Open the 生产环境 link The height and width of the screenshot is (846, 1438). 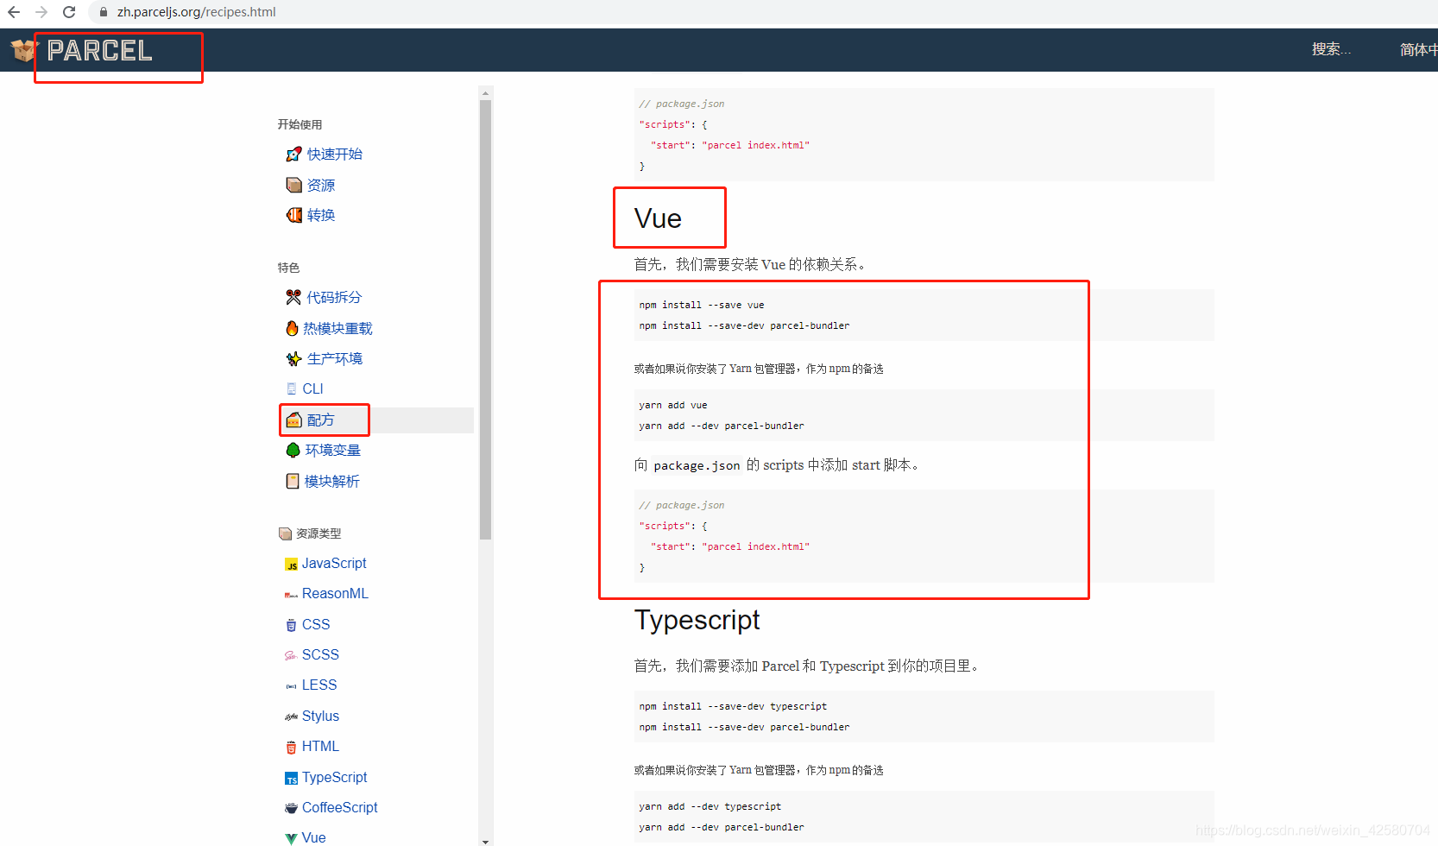(x=335, y=358)
